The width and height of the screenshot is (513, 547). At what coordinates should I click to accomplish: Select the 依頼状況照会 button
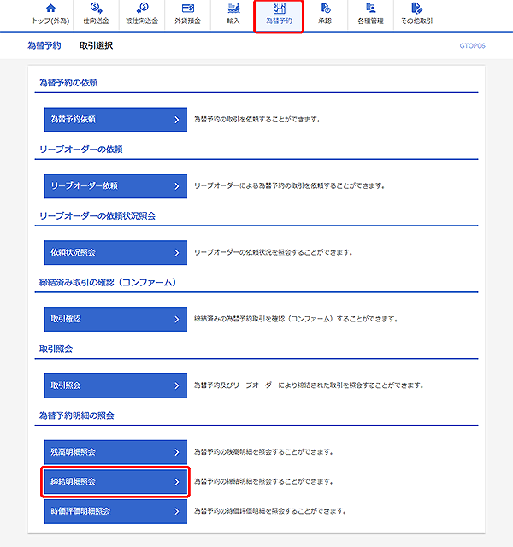115,252
